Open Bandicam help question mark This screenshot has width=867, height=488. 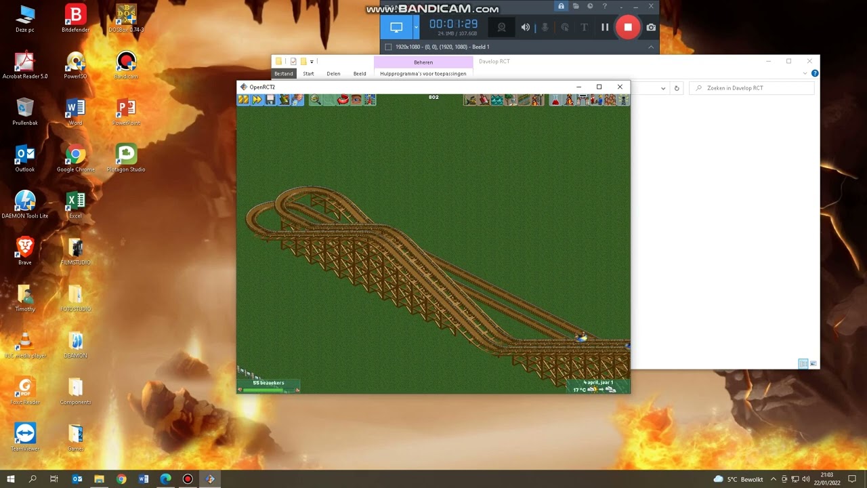click(605, 6)
